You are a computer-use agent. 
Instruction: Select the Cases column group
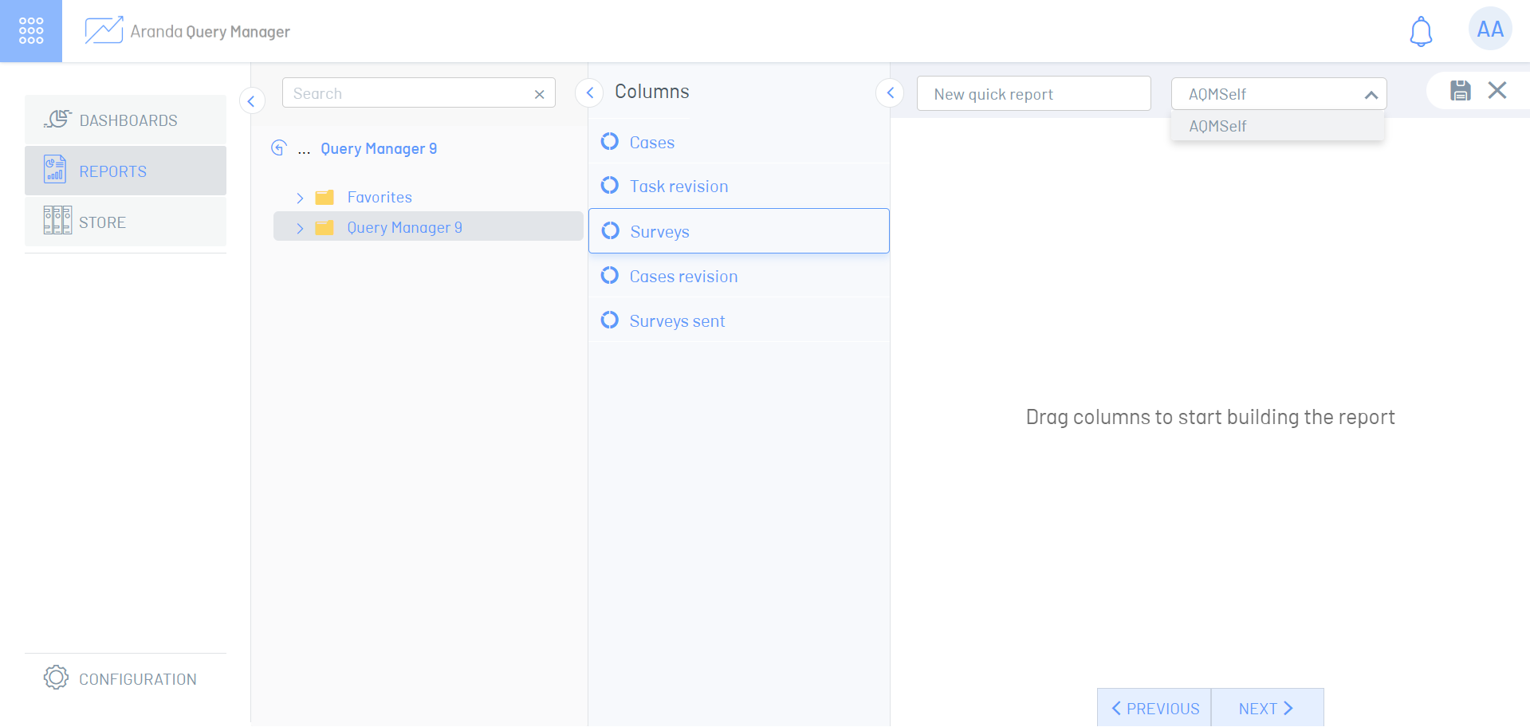[651, 143]
